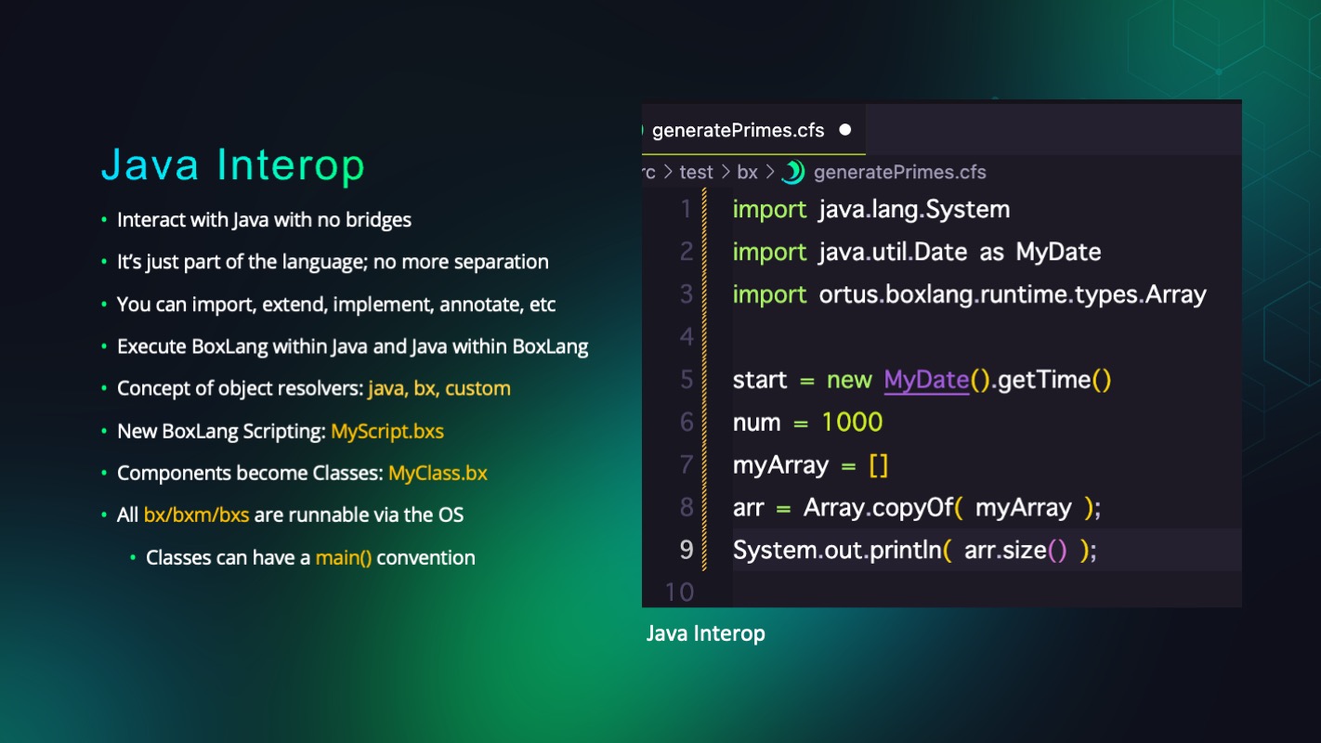The height and width of the screenshot is (743, 1321).
Task: Click bullet 'Execute BoxLang within Java'
Action: pyautogui.click(x=353, y=346)
